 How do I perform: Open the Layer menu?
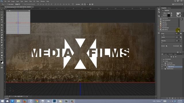coord(18,1)
